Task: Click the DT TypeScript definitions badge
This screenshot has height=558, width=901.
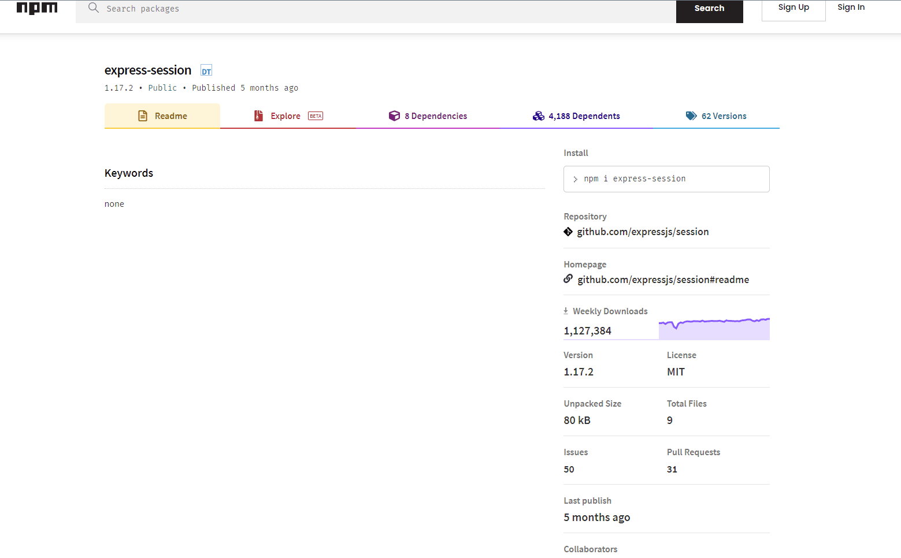Action: 206,71
